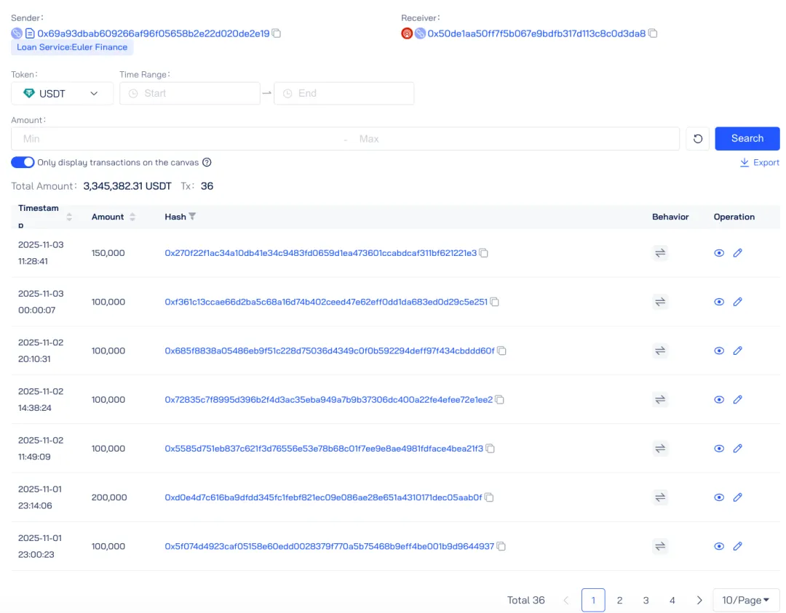The image size is (786, 613).
Task: Edit the 2025-11-02 20:10:31 transaction
Action: (x=737, y=350)
